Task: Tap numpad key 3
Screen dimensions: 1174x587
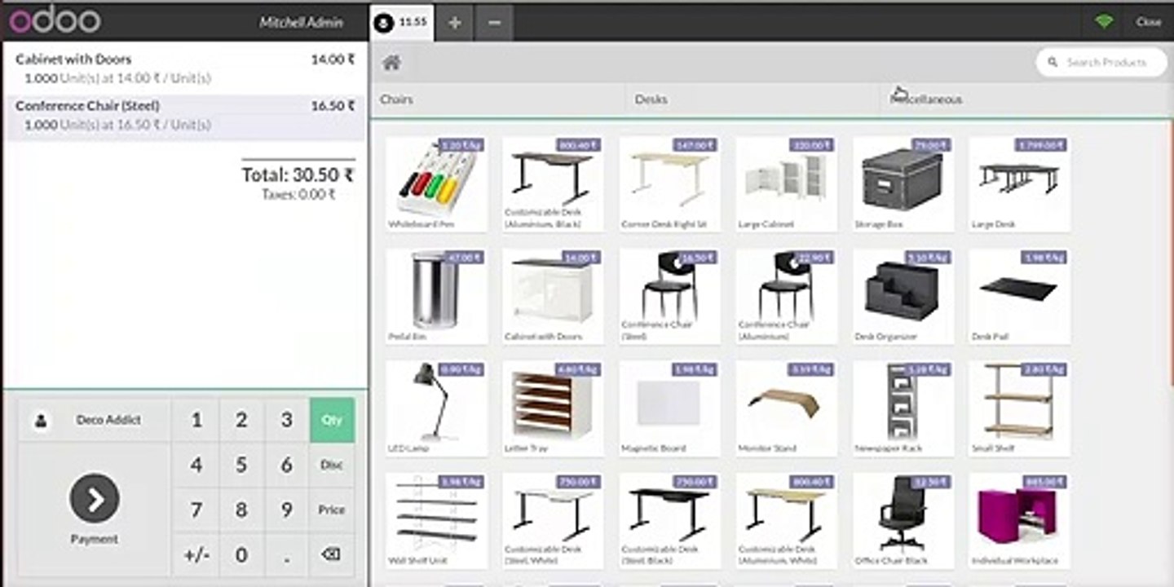Action: click(286, 420)
